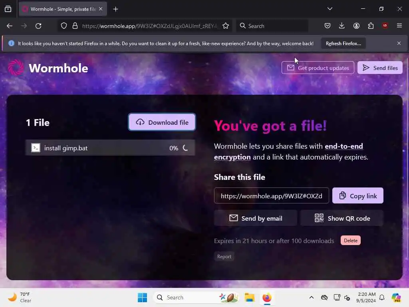
Task: Bookmark this page with star icon
Action: [x=226, y=26]
